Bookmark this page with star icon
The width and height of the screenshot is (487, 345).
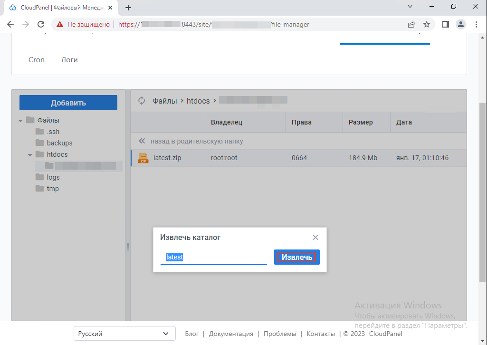[427, 24]
